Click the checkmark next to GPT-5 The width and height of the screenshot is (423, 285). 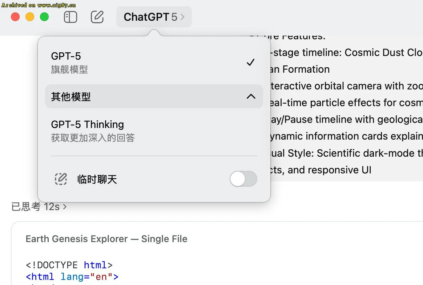251,63
